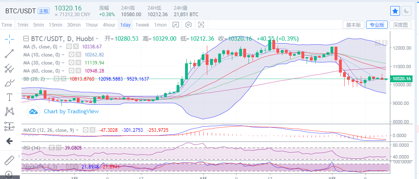Expand MA (60, close, 0) dropdown arrow
The height and width of the screenshot is (179, 419).
63,71
